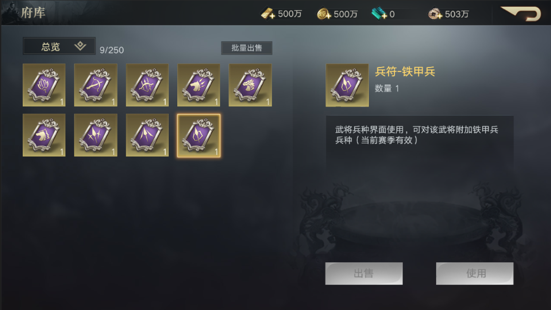Screen dimensions: 551x310
Task: Click the 批量出售 bulk sell button
Action: tap(247, 48)
